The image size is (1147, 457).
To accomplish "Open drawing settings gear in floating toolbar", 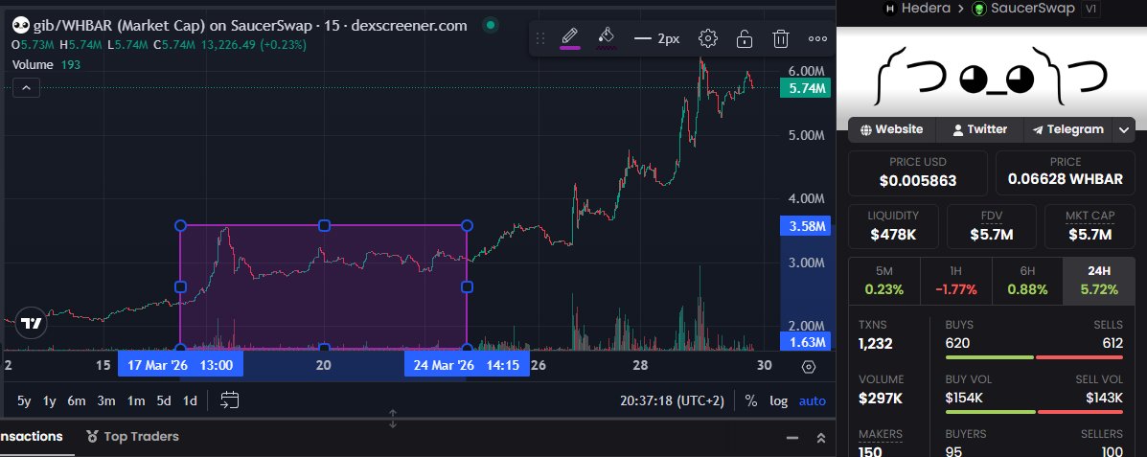I will click(x=707, y=38).
